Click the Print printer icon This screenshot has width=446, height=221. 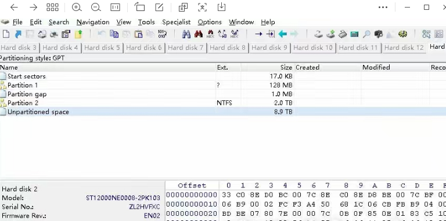[x=54, y=34]
